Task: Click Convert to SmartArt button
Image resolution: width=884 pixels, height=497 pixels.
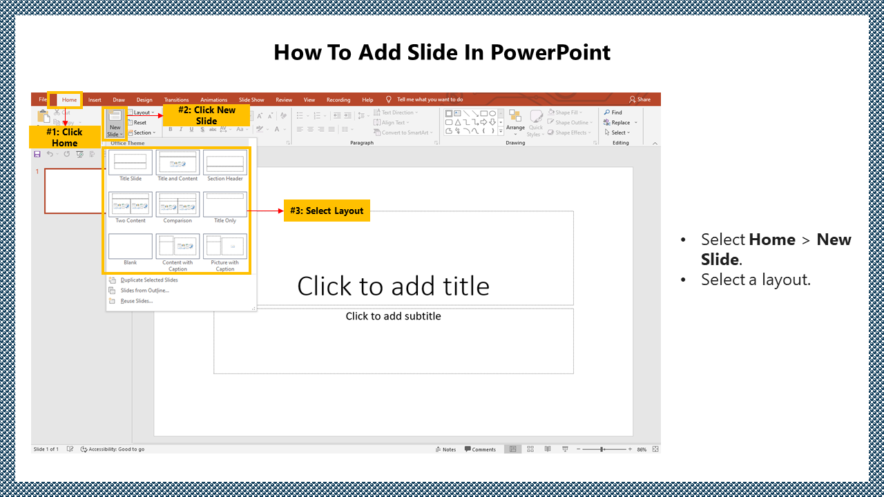Action: pyautogui.click(x=403, y=133)
